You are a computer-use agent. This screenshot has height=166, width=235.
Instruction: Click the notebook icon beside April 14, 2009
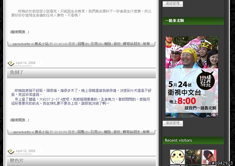pos(11,63)
